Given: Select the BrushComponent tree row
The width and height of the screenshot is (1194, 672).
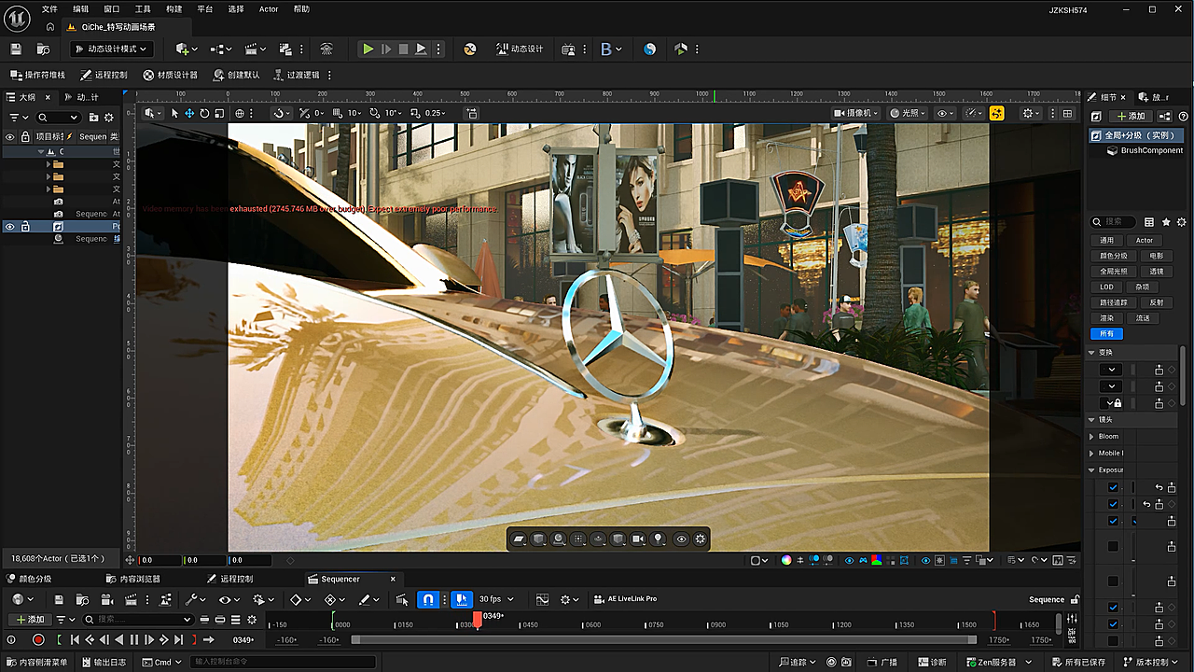Looking at the screenshot, I should point(1145,150).
